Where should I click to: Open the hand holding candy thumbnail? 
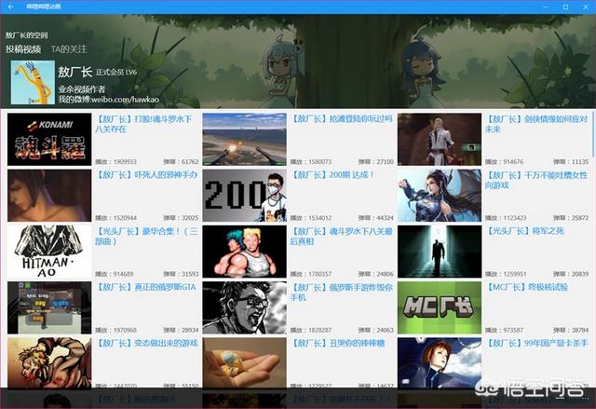point(244,363)
